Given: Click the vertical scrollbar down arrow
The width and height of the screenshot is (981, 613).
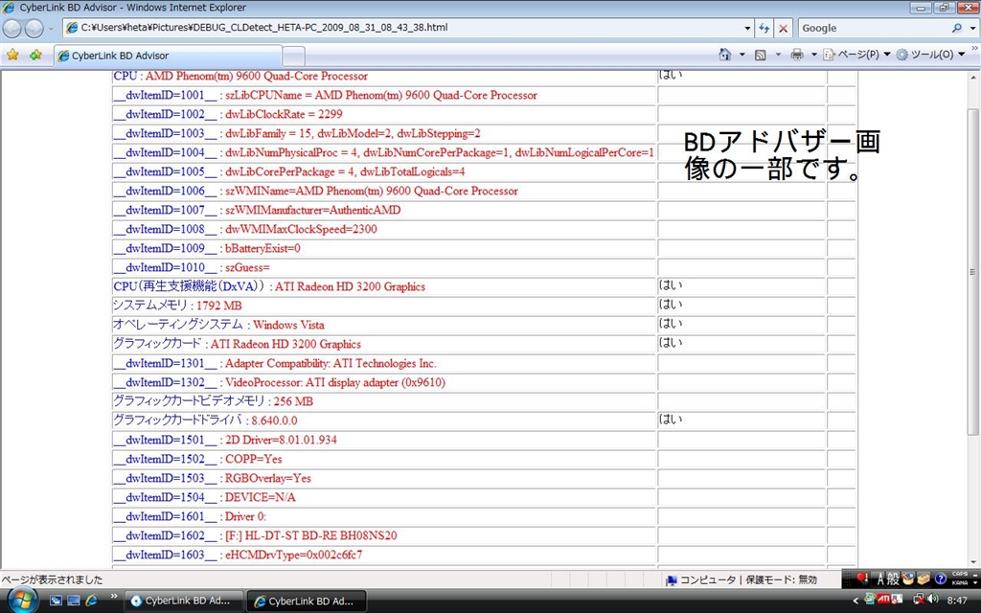Looking at the screenshot, I should pyautogui.click(x=973, y=561).
